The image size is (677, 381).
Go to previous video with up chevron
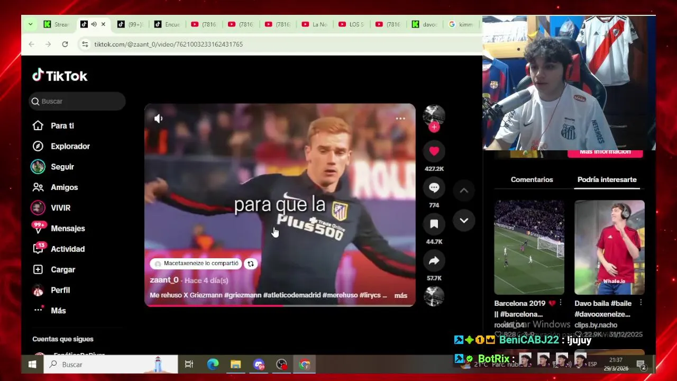click(x=464, y=190)
